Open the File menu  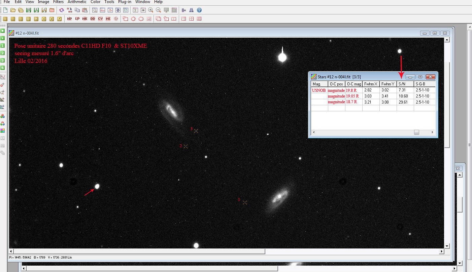[x=7, y=2]
